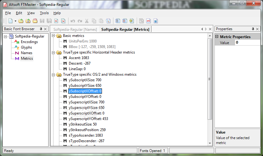Select the ySuperscriptXSize: 700 metric
Screen dimensions: 263x156
(87, 102)
